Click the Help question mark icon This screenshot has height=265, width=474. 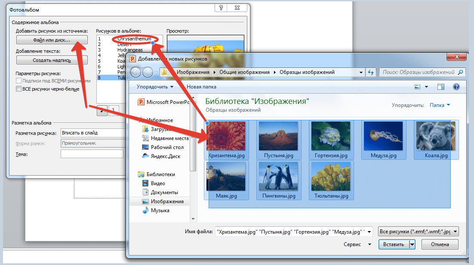click(456, 87)
